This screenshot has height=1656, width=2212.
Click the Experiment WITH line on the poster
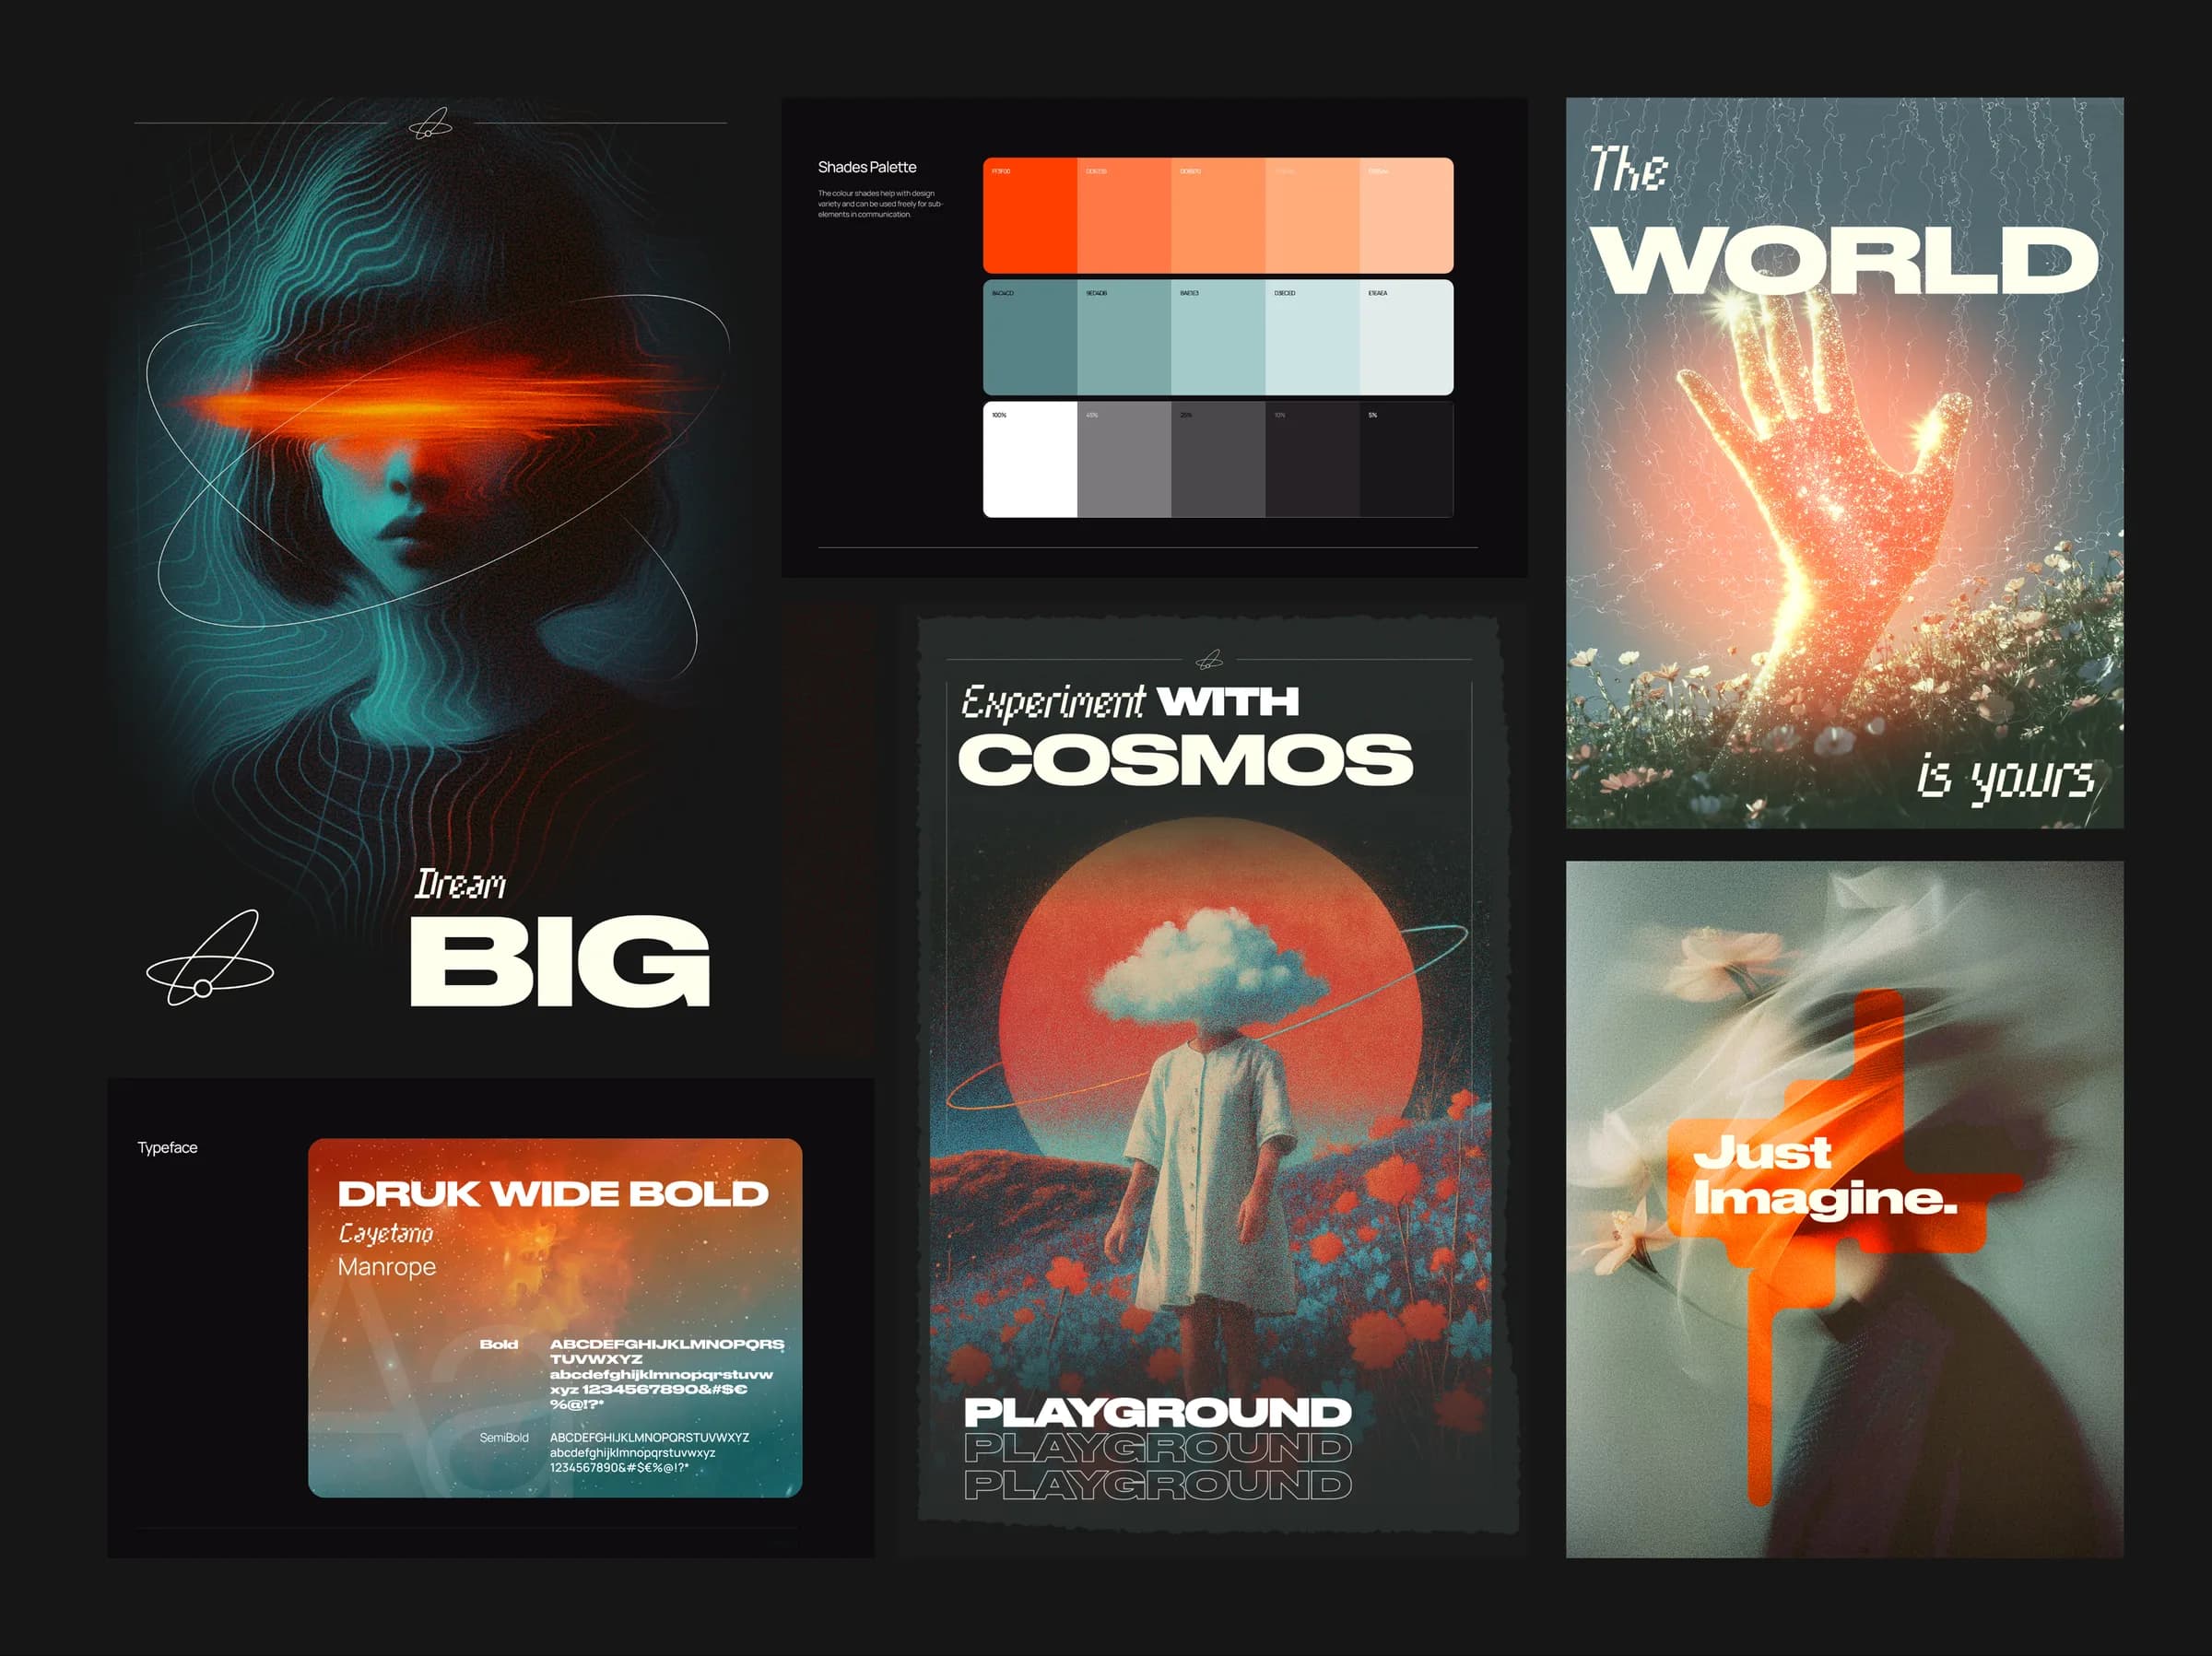(1130, 702)
